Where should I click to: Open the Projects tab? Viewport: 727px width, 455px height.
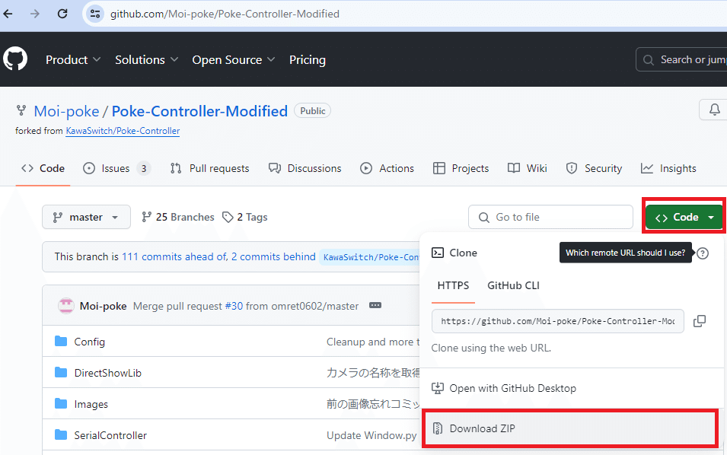coord(461,168)
